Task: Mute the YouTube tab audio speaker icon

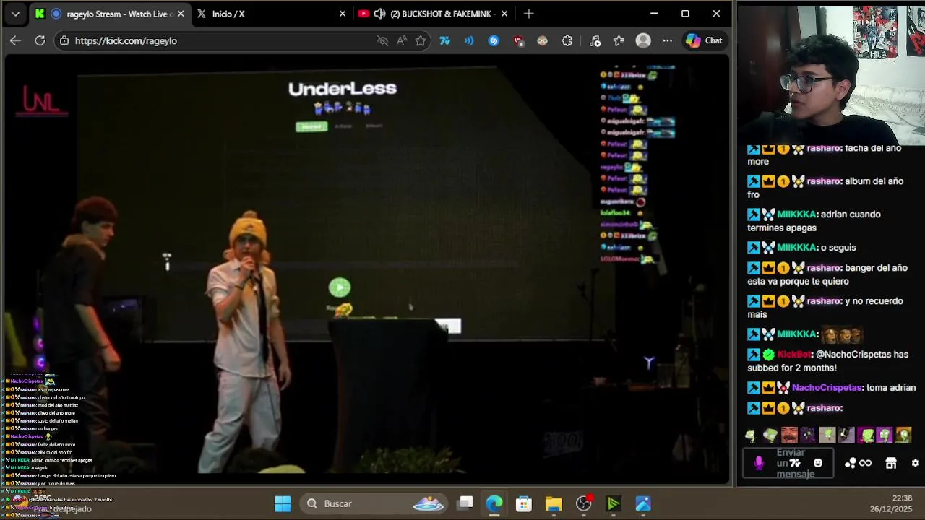Action: tap(379, 14)
